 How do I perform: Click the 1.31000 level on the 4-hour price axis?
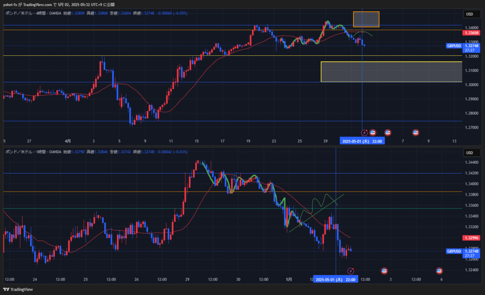pos(472,70)
